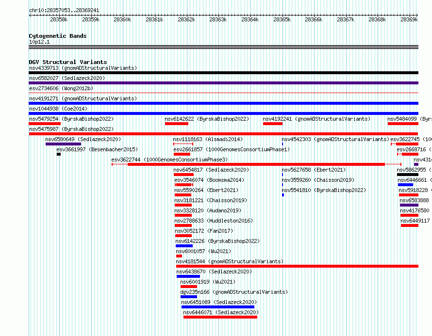
Task: Select nsv5541810 (ByrskaBishop2022) label
Action: coord(324,190)
